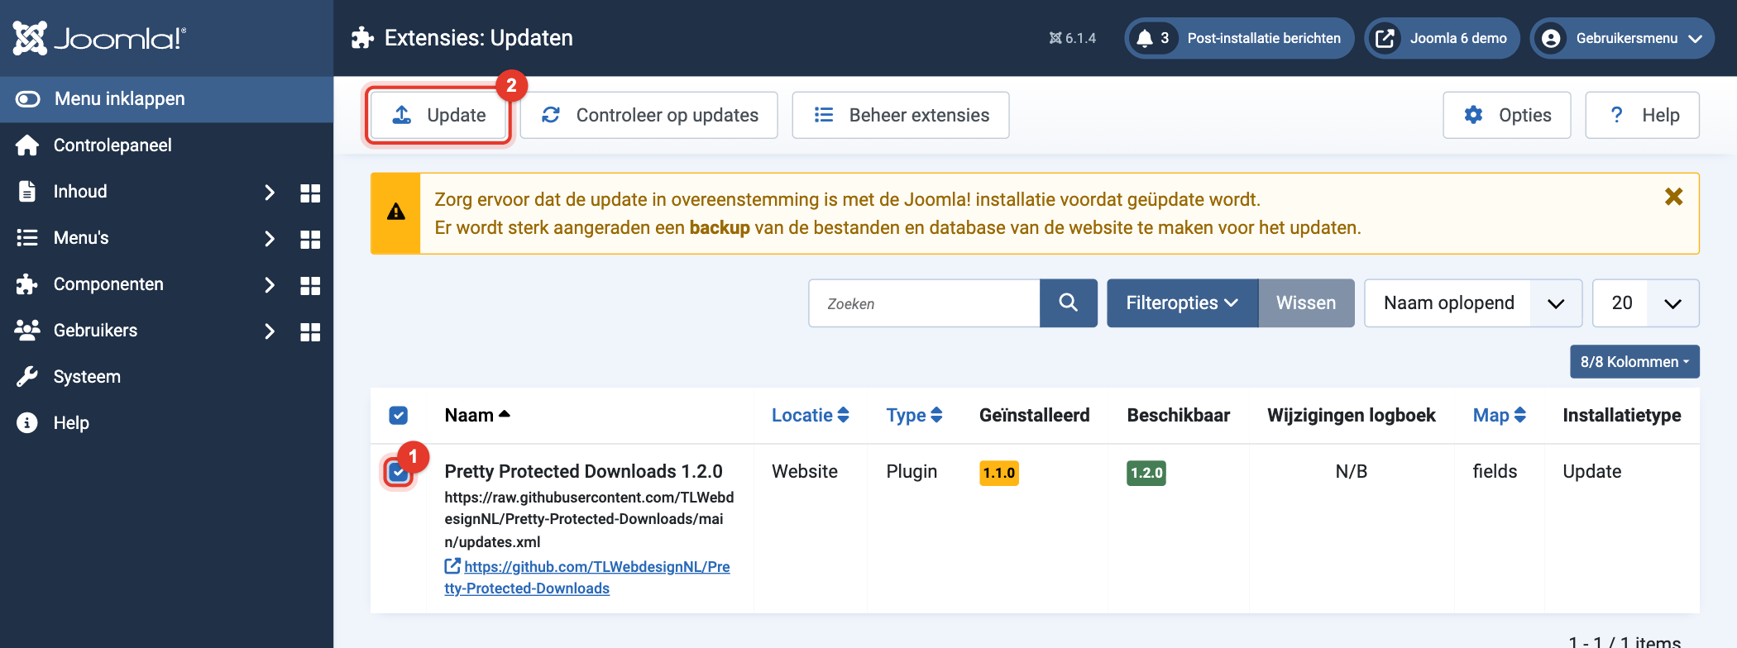1737x648 pixels.
Task: Click the 1.2.0 available version badge
Action: (1146, 473)
